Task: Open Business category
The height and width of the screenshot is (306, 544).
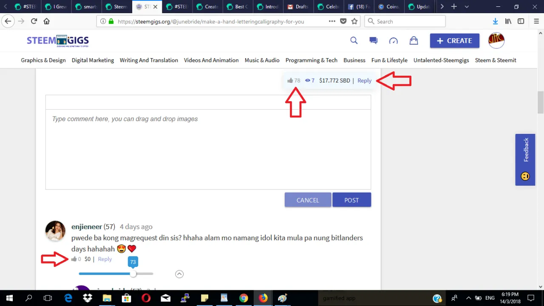Action: click(x=354, y=60)
